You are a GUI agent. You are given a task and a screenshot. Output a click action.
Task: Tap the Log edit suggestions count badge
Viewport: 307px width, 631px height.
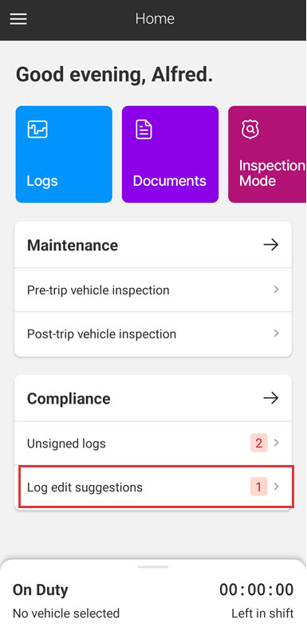tap(258, 487)
